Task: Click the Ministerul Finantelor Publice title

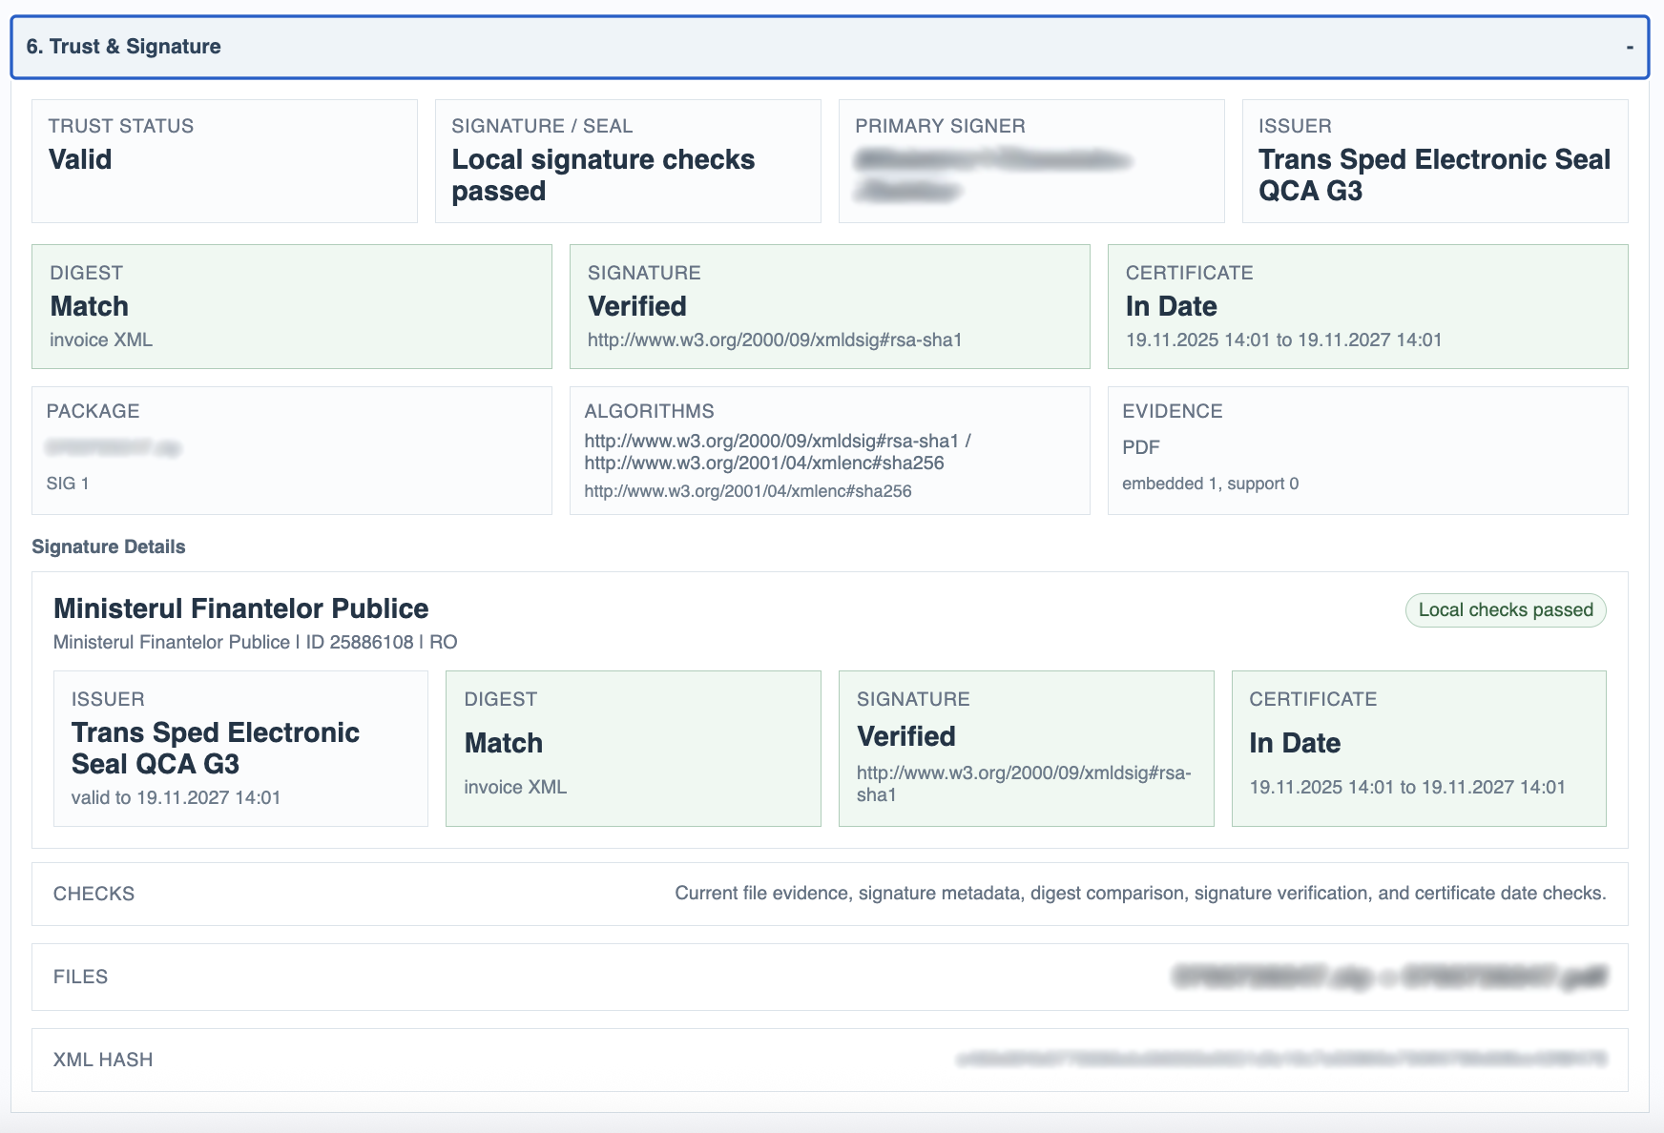Action: click(x=241, y=608)
